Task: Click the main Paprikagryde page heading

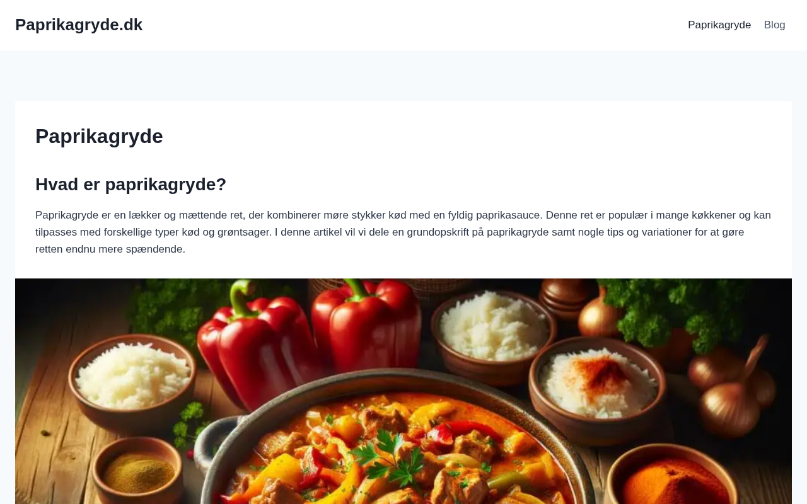Action: point(99,136)
